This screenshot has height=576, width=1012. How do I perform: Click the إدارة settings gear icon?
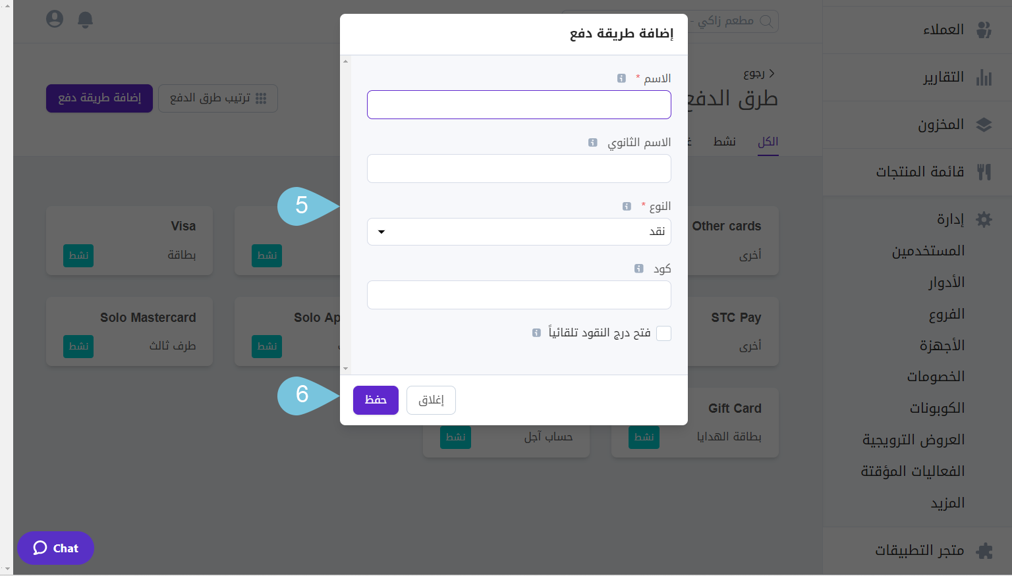(x=984, y=219)
